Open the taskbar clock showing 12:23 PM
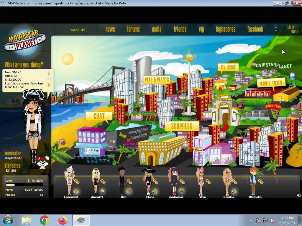Viewport: 302px width, 226px height. point(287,220)
